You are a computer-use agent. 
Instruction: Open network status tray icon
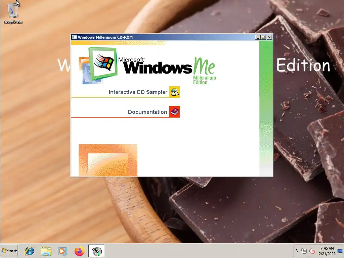[304, 251]
